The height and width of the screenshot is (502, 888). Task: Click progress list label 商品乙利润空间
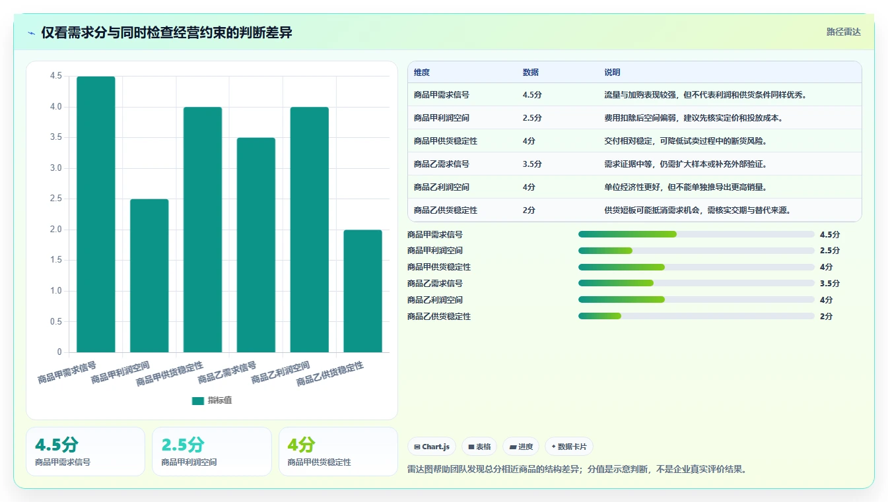point(435,299)
